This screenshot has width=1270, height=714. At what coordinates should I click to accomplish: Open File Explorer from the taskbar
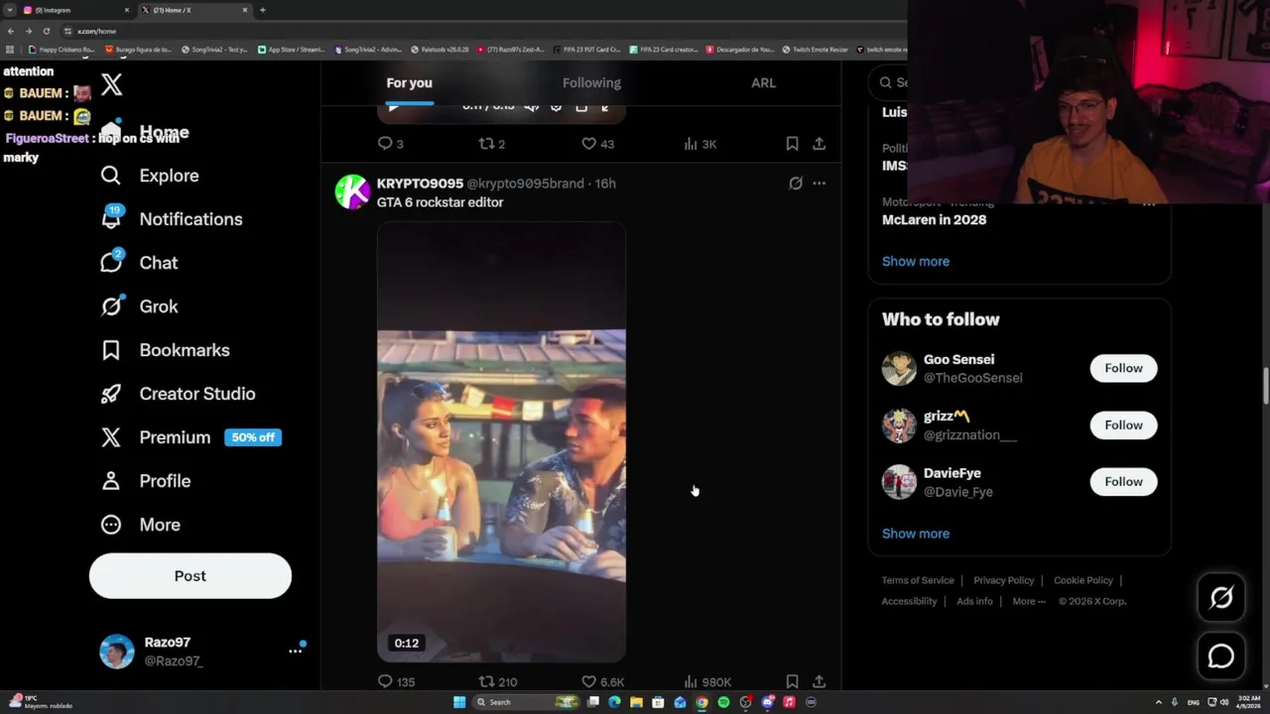point(636,702)
